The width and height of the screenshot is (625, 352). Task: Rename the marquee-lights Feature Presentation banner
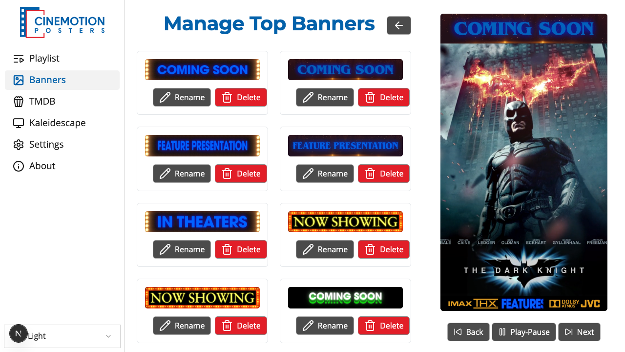[x=182, y=174]
